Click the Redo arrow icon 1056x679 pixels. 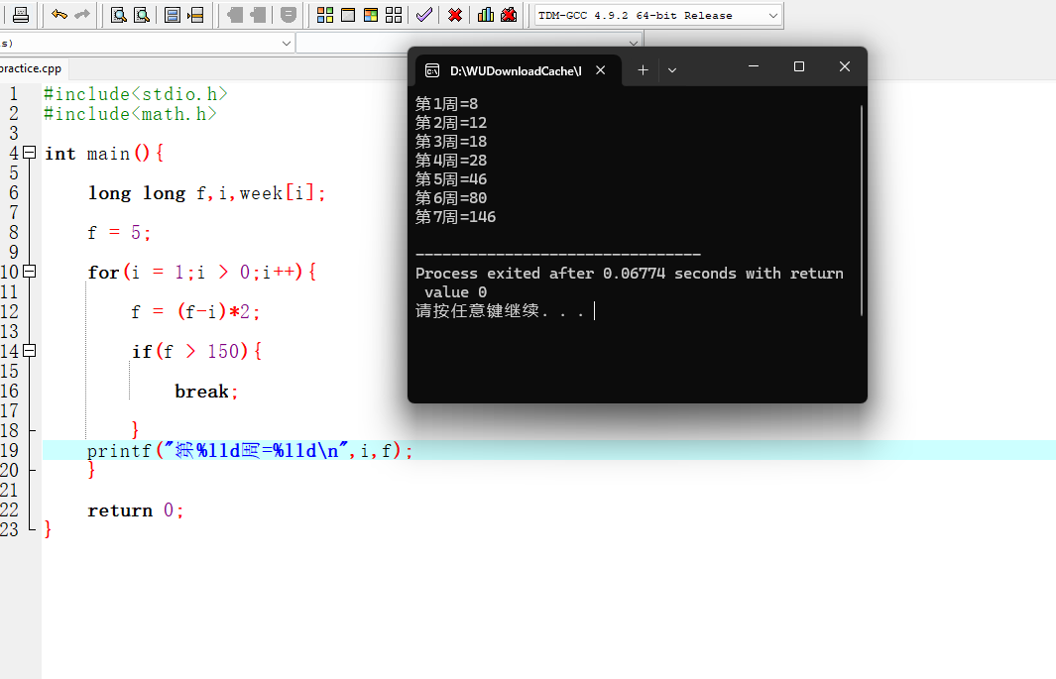[x=82, y=15]
